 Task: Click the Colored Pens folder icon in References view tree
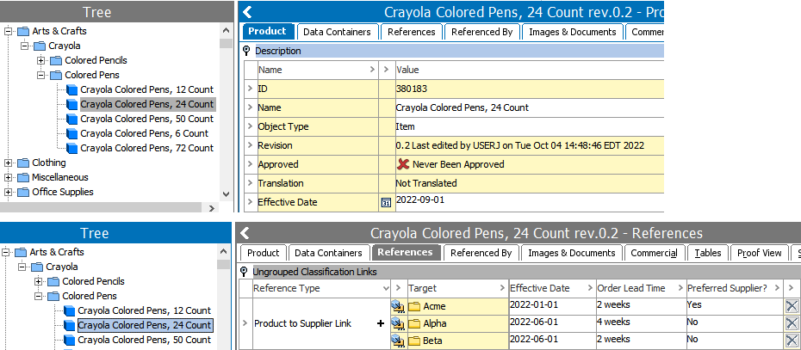(x=53, y=296)
